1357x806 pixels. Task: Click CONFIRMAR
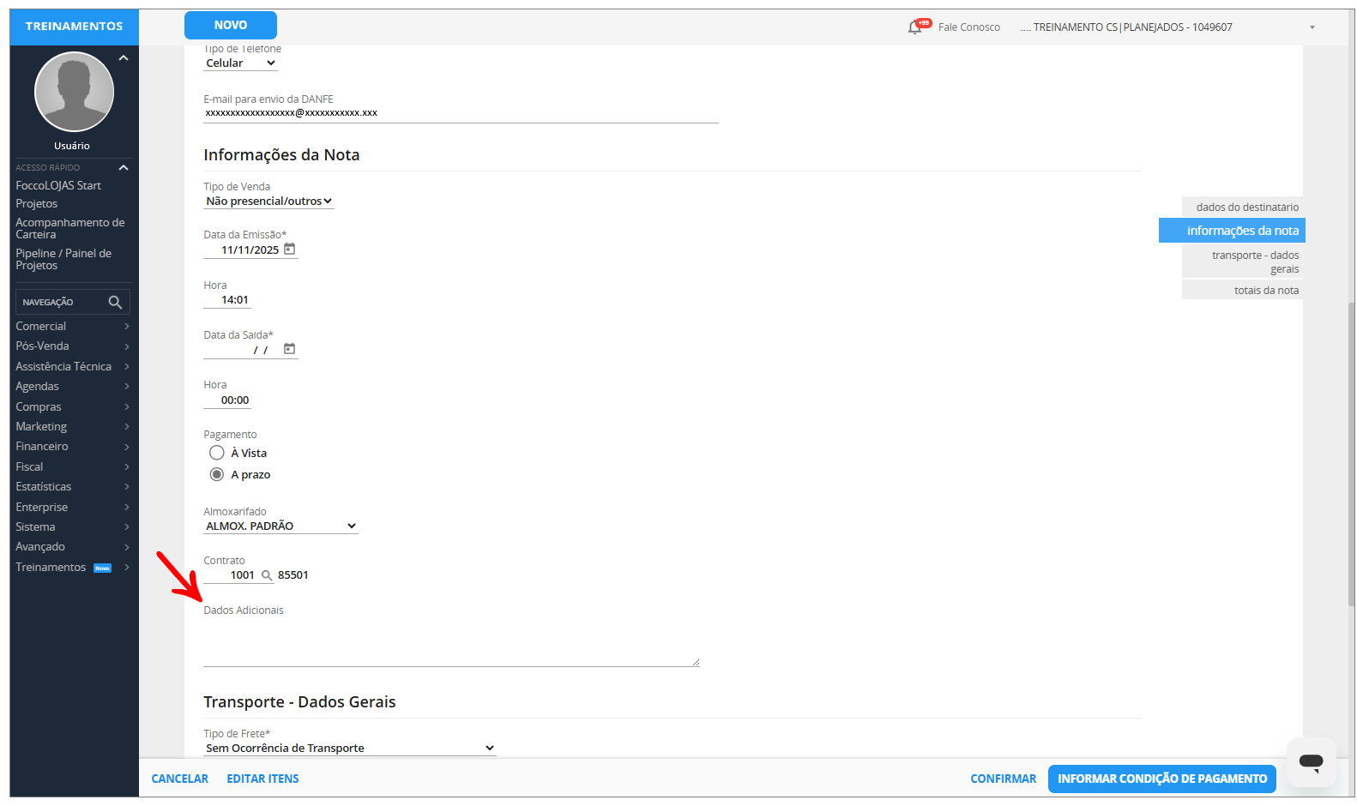pyautogui.click(x=1004, y=779)
